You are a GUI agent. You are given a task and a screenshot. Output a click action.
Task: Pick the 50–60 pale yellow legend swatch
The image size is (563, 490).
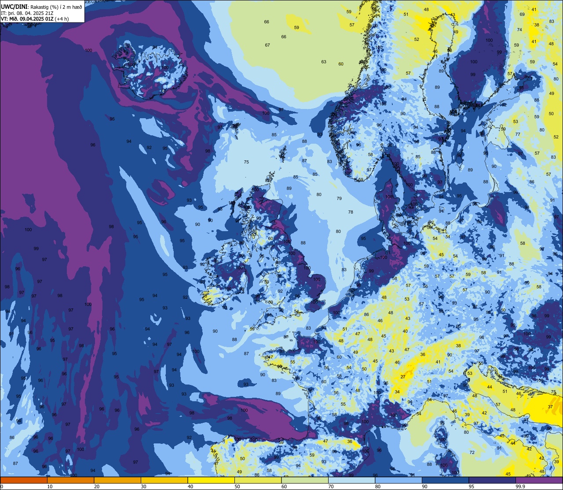tap(258, 480)
